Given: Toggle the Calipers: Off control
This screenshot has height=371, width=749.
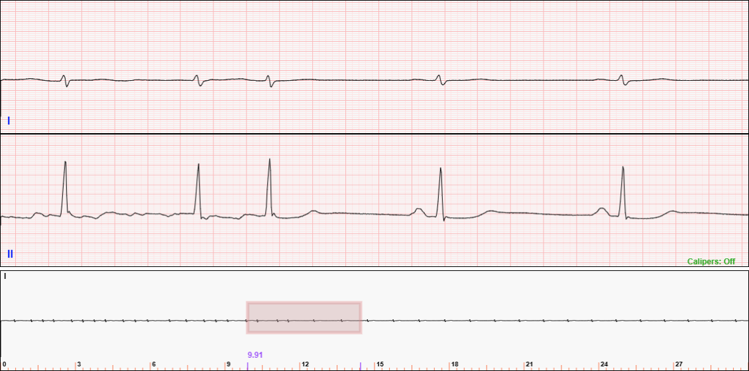Looking at the screenshot, I should pos(711,262).
